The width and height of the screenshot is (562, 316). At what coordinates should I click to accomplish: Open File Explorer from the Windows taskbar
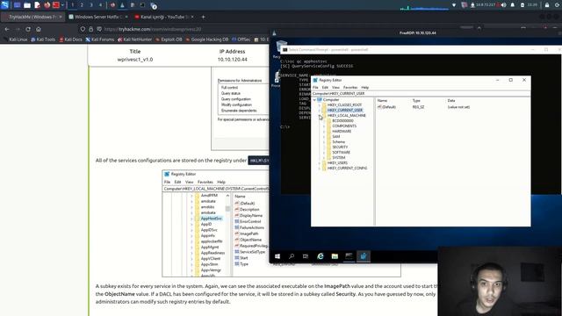(x=335, y=256)
